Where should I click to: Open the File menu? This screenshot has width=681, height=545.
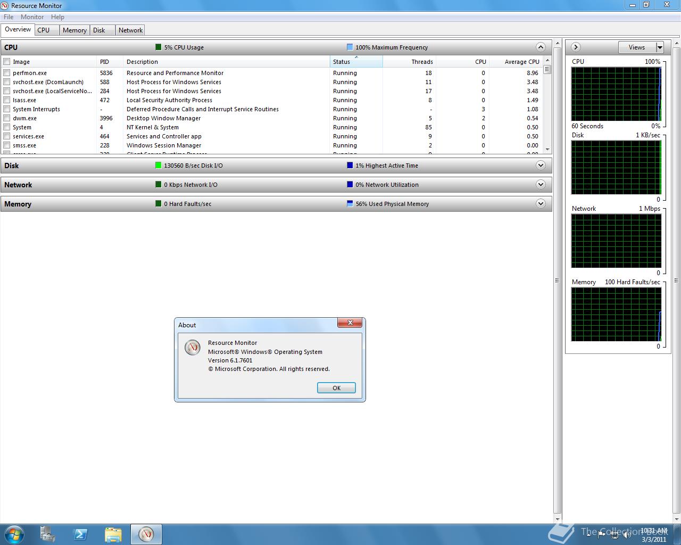click(9, 17)
